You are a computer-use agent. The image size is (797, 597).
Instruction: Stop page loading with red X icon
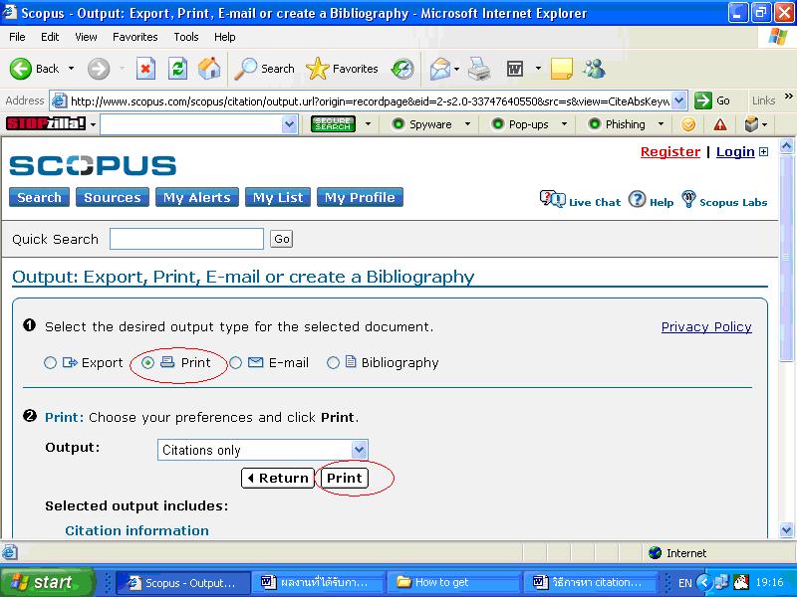coord(145,69)
